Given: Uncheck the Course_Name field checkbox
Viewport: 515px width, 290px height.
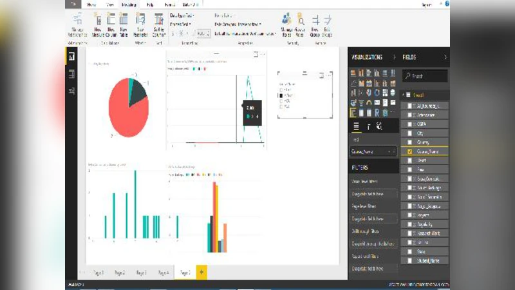Looking at the screenshot, I should 410,151.
